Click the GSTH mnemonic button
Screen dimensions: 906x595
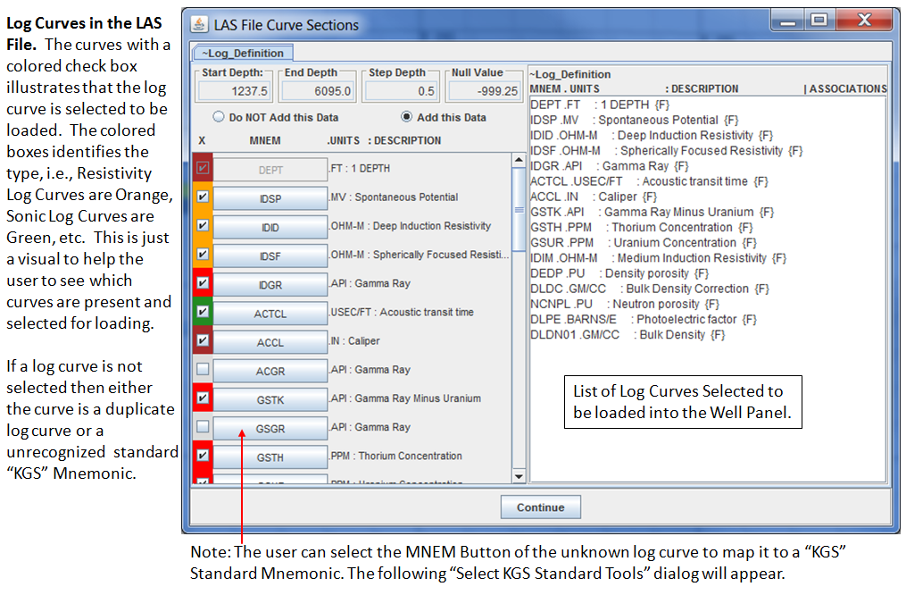coord(270,457)
